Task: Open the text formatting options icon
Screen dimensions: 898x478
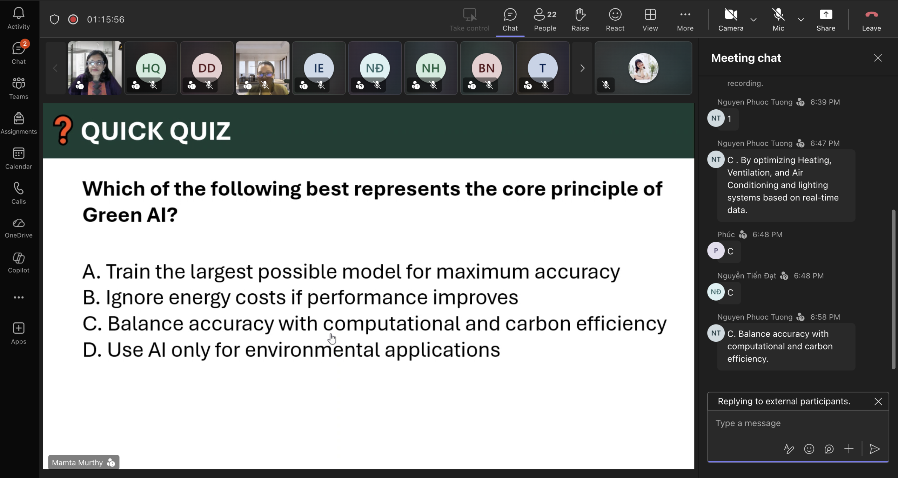Action: click(x=789, y=449)
